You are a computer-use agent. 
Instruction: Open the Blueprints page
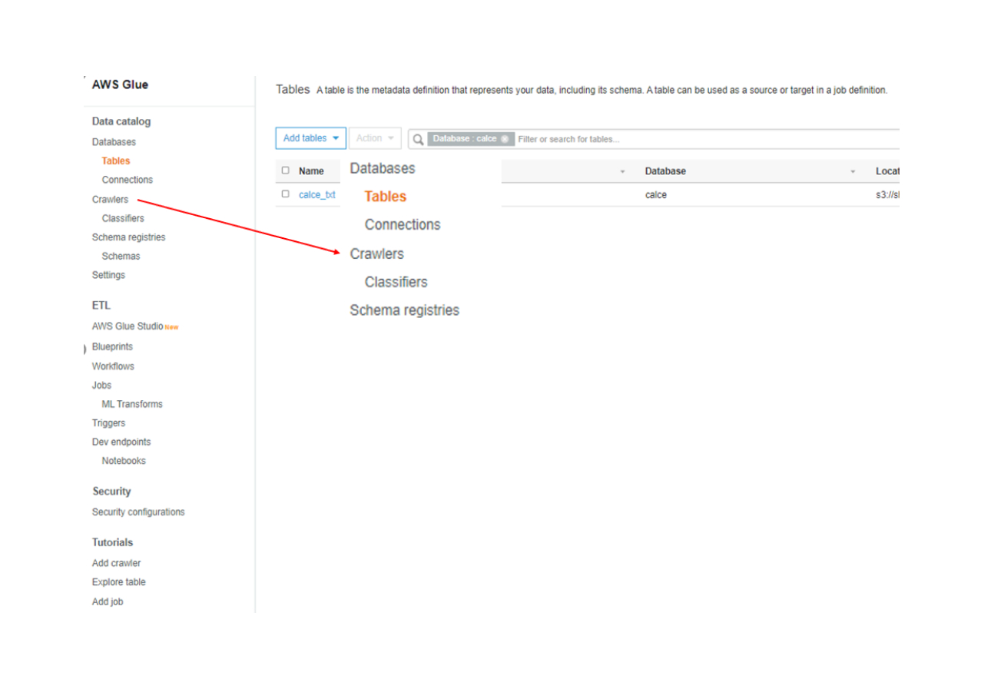pyautogui.click(x=112, y=346)
